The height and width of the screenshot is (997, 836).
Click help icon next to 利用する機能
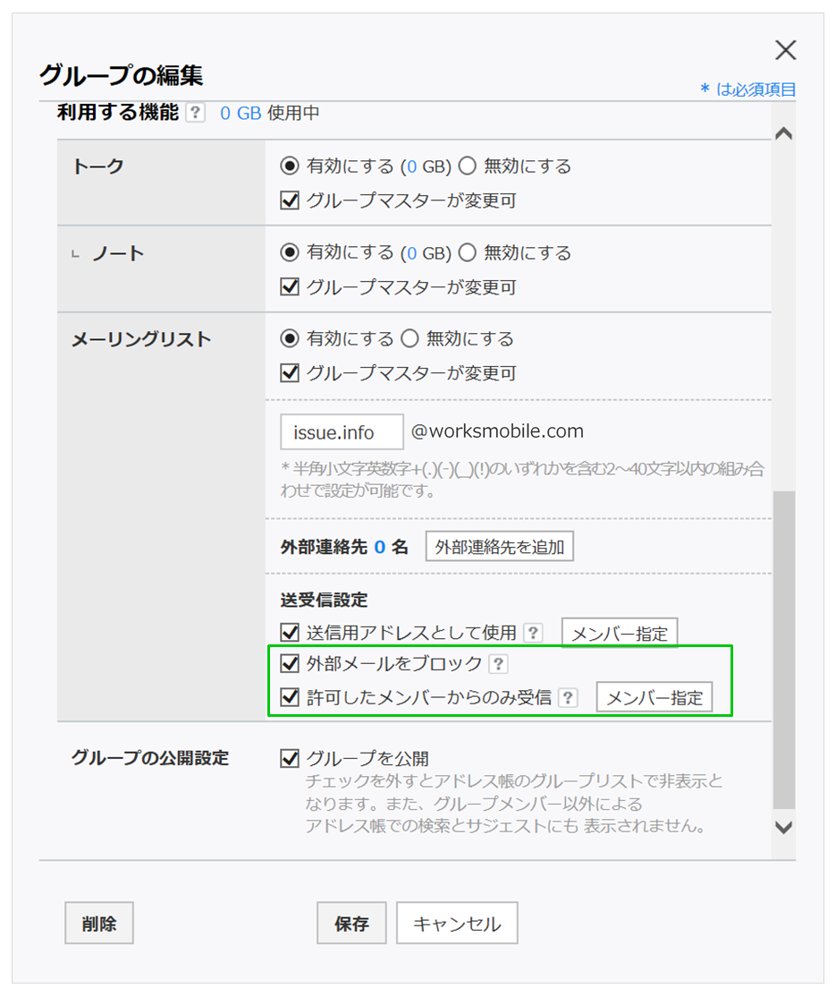pos(195,114)
